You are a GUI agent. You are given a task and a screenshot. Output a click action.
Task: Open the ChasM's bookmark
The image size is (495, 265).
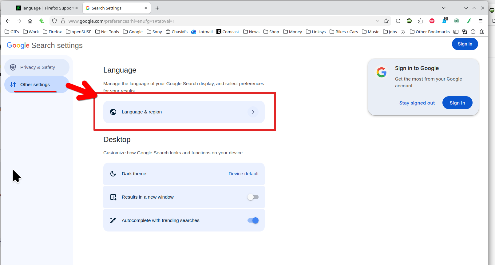[x=176, y=32]
